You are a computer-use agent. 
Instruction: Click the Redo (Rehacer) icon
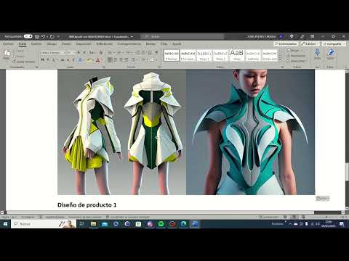click(52, 36)
